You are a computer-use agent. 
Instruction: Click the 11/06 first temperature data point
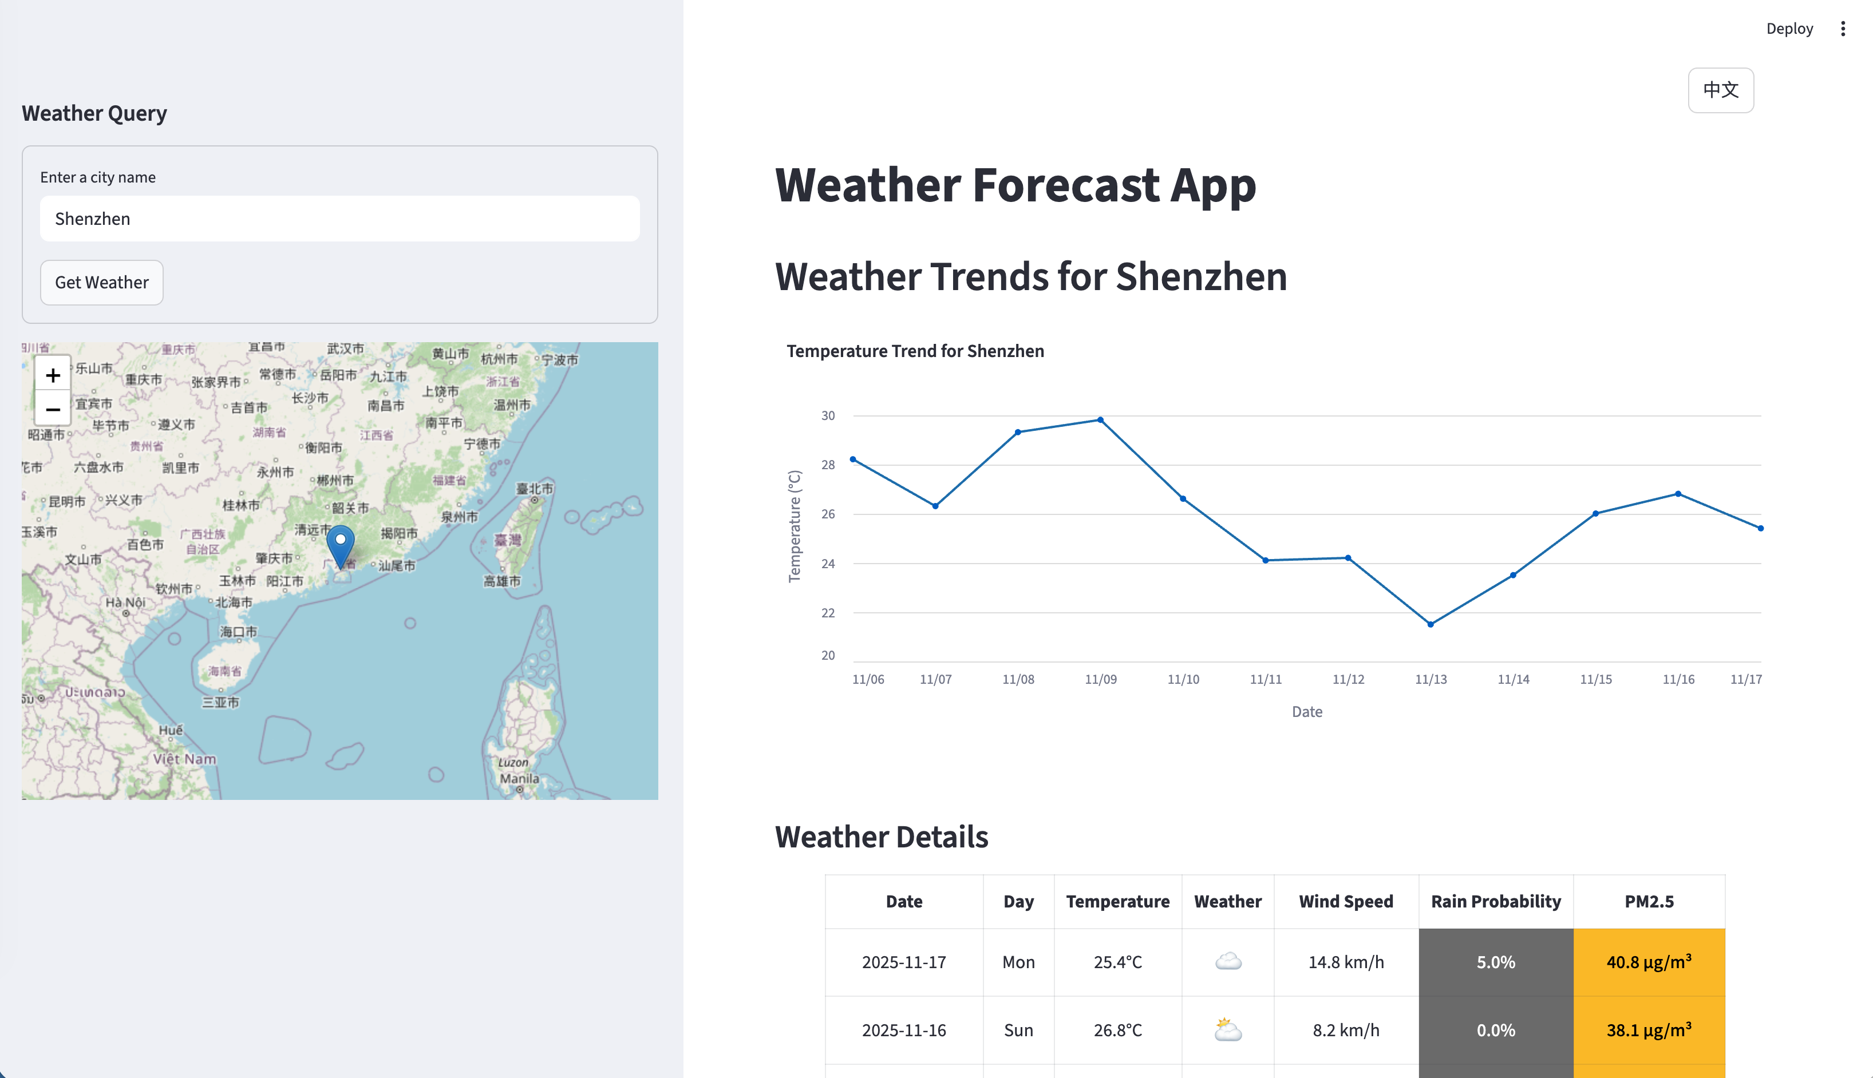pyautogui.click(x=853, y=460)
